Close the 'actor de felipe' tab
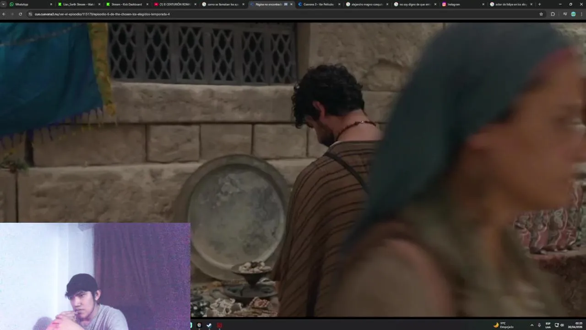This screenshot has height=330, width=586. 531,4
